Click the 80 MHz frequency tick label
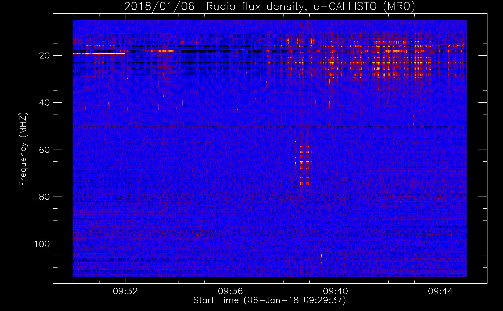The image size is (503, 311). click(x=45, y=197)
